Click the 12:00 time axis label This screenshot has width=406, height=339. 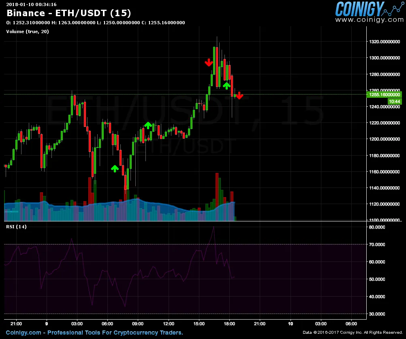(x=169, y=324)
